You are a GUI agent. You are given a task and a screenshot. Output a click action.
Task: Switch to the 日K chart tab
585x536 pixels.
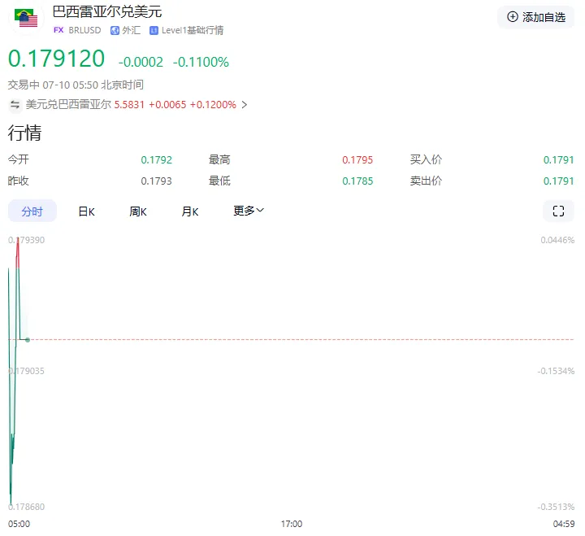(x=87, y=211)
